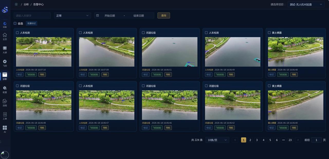
Task: Open the 工单 work order icon
Action: coord(5,114)
